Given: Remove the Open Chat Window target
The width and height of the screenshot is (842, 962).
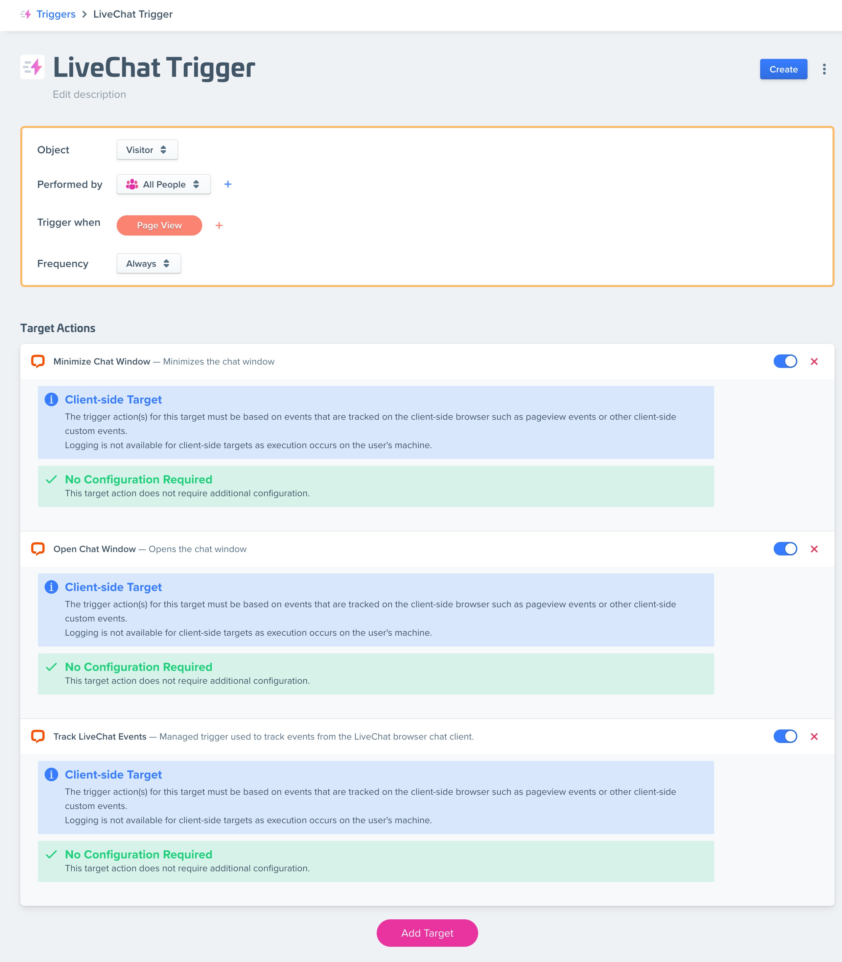Looking at the screenshot, I should pos(814,549).
